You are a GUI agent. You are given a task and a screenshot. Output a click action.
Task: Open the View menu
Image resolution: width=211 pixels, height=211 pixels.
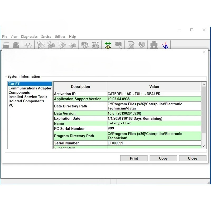point(14,37)
